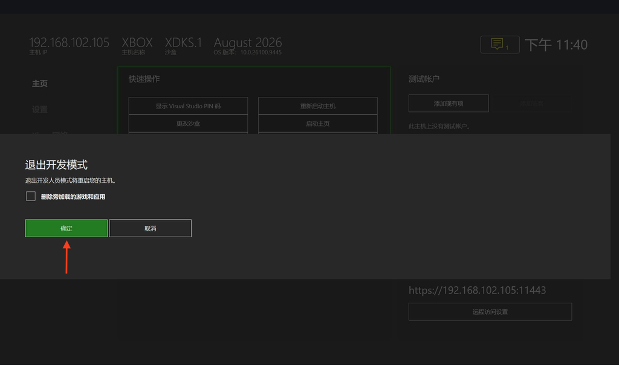The height and width of the screenshot is (365, 619).
Task: Open 远程访问设置 button
Action: (x=490, y=312)
